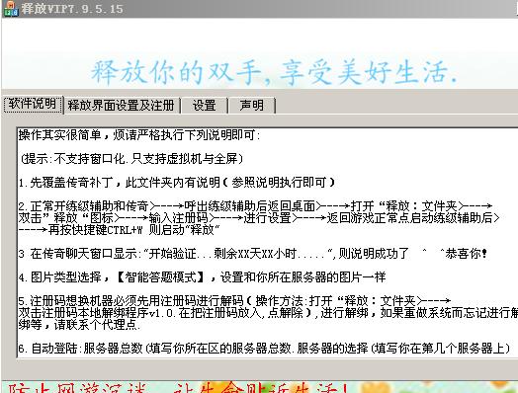
Task: Click step 3 about 在传奇聊天窗口显示
Action: (253, 254)
